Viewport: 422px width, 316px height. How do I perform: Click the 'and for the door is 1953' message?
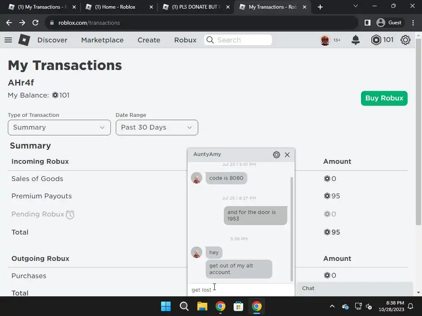[x=255, y=216]
